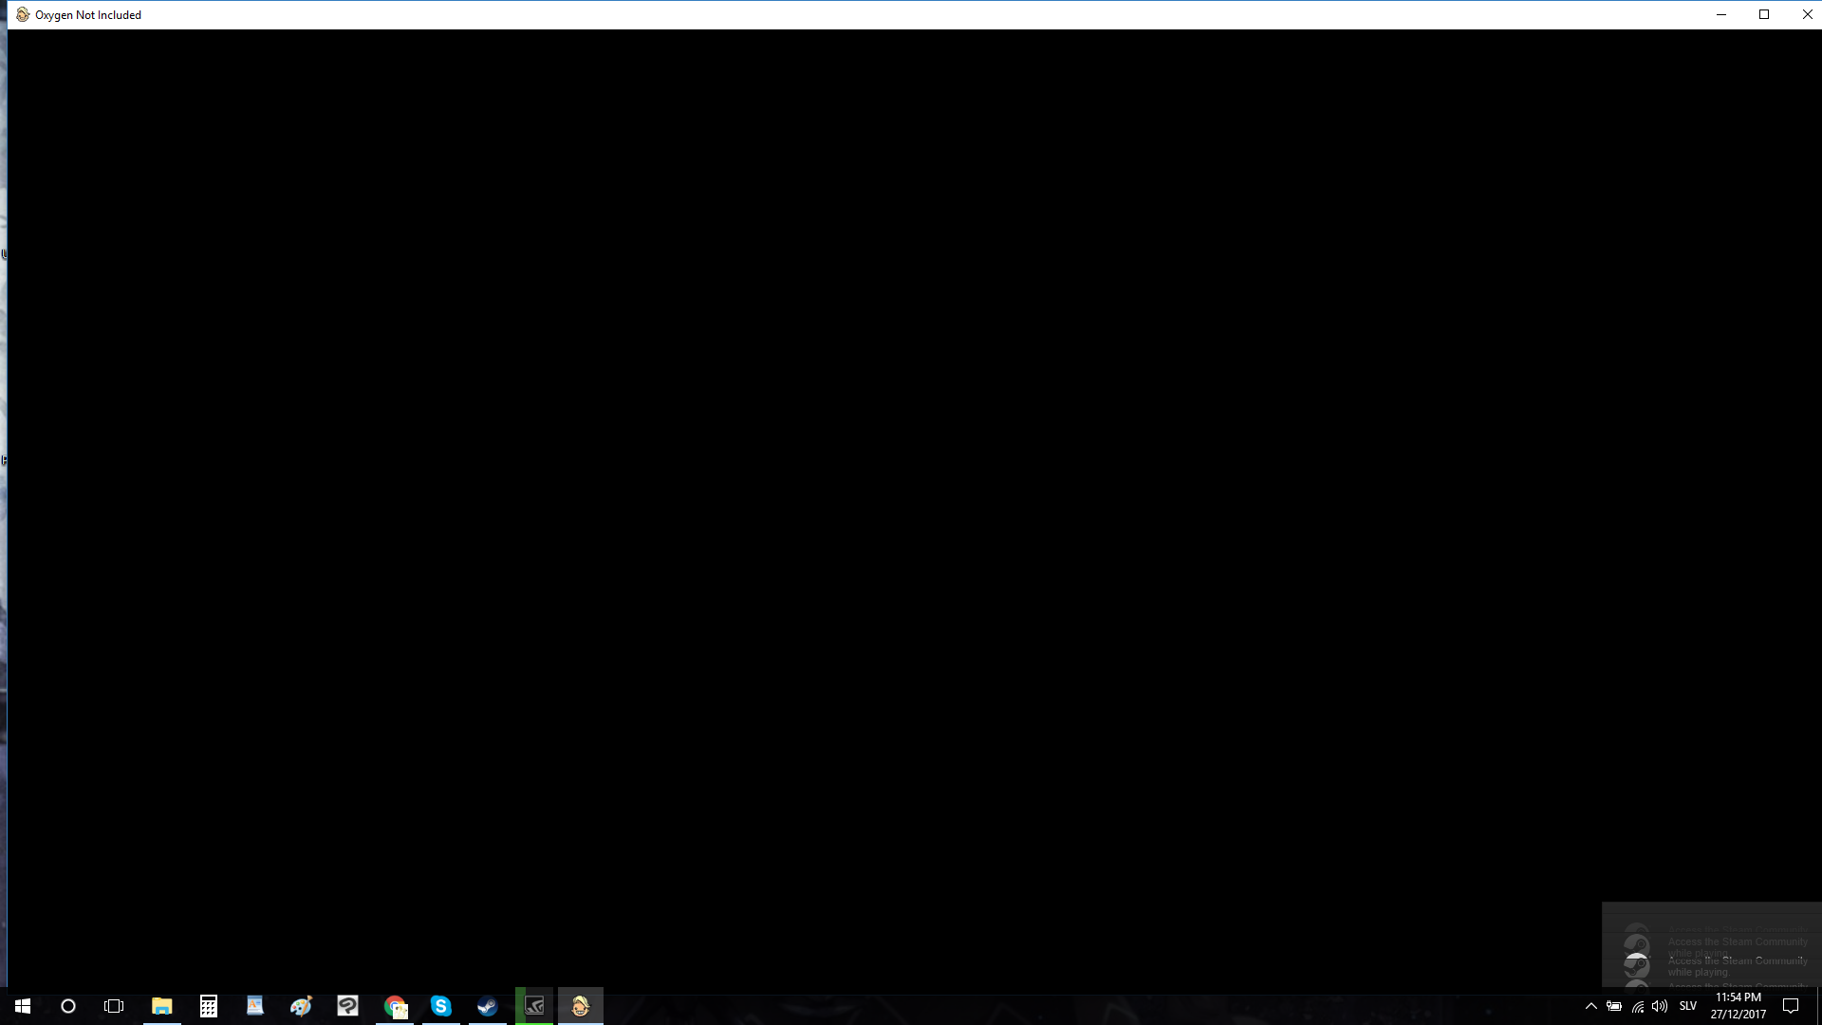Open Clip Studio Paint taskbar icon
Screen dimensions: 1822x1025
pos(348,1006)
